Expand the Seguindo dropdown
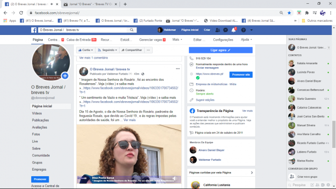The image size is (336, 189). click(x=109, y=50)
